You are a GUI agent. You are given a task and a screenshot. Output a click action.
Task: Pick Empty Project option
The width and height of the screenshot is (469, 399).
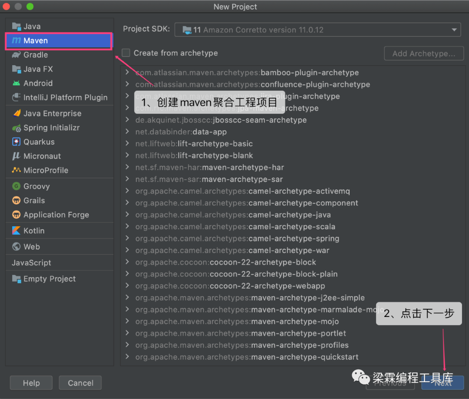point(59,279)
